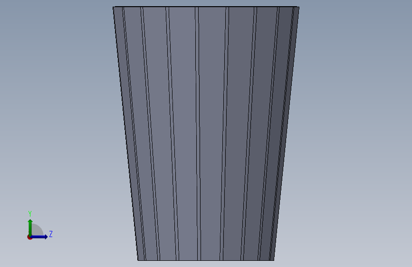
Task: Select the tapered fluted 3D model body
Action: 206,133
